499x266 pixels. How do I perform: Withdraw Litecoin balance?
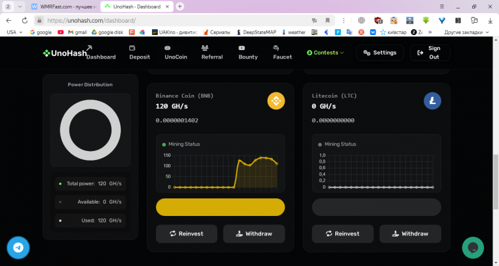410,234
